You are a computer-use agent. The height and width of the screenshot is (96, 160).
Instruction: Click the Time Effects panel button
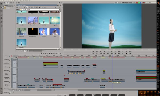6,70
